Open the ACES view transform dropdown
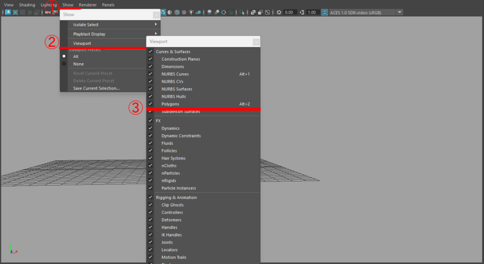This screenshot has height=264, width=484. click(400, 12)
